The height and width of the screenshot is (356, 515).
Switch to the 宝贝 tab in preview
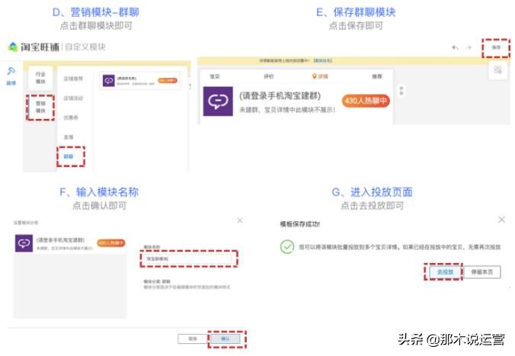pyautogui.click(x=215, y=76)
